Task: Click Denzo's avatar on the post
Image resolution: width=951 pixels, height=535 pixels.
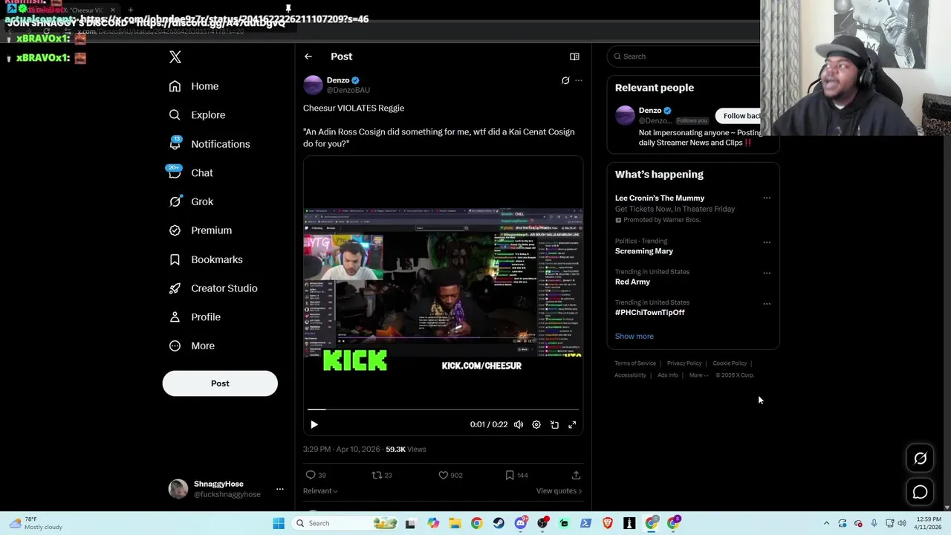Action: point(313,85)
